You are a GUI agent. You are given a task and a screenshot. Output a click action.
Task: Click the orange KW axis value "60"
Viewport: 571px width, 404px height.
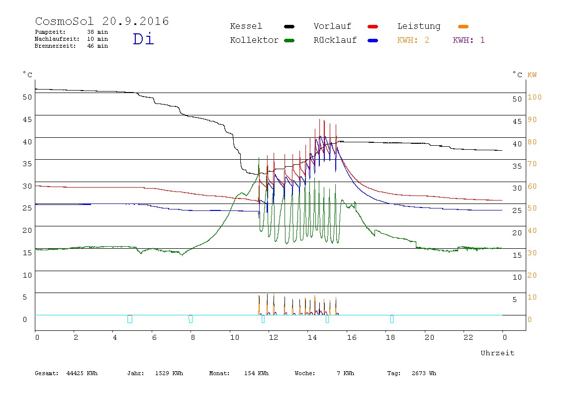click(532, 186)
